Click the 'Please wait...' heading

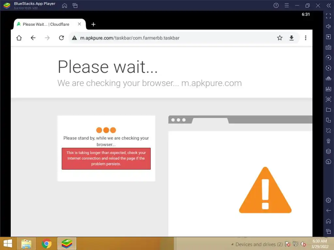click(x=108, y=67)
